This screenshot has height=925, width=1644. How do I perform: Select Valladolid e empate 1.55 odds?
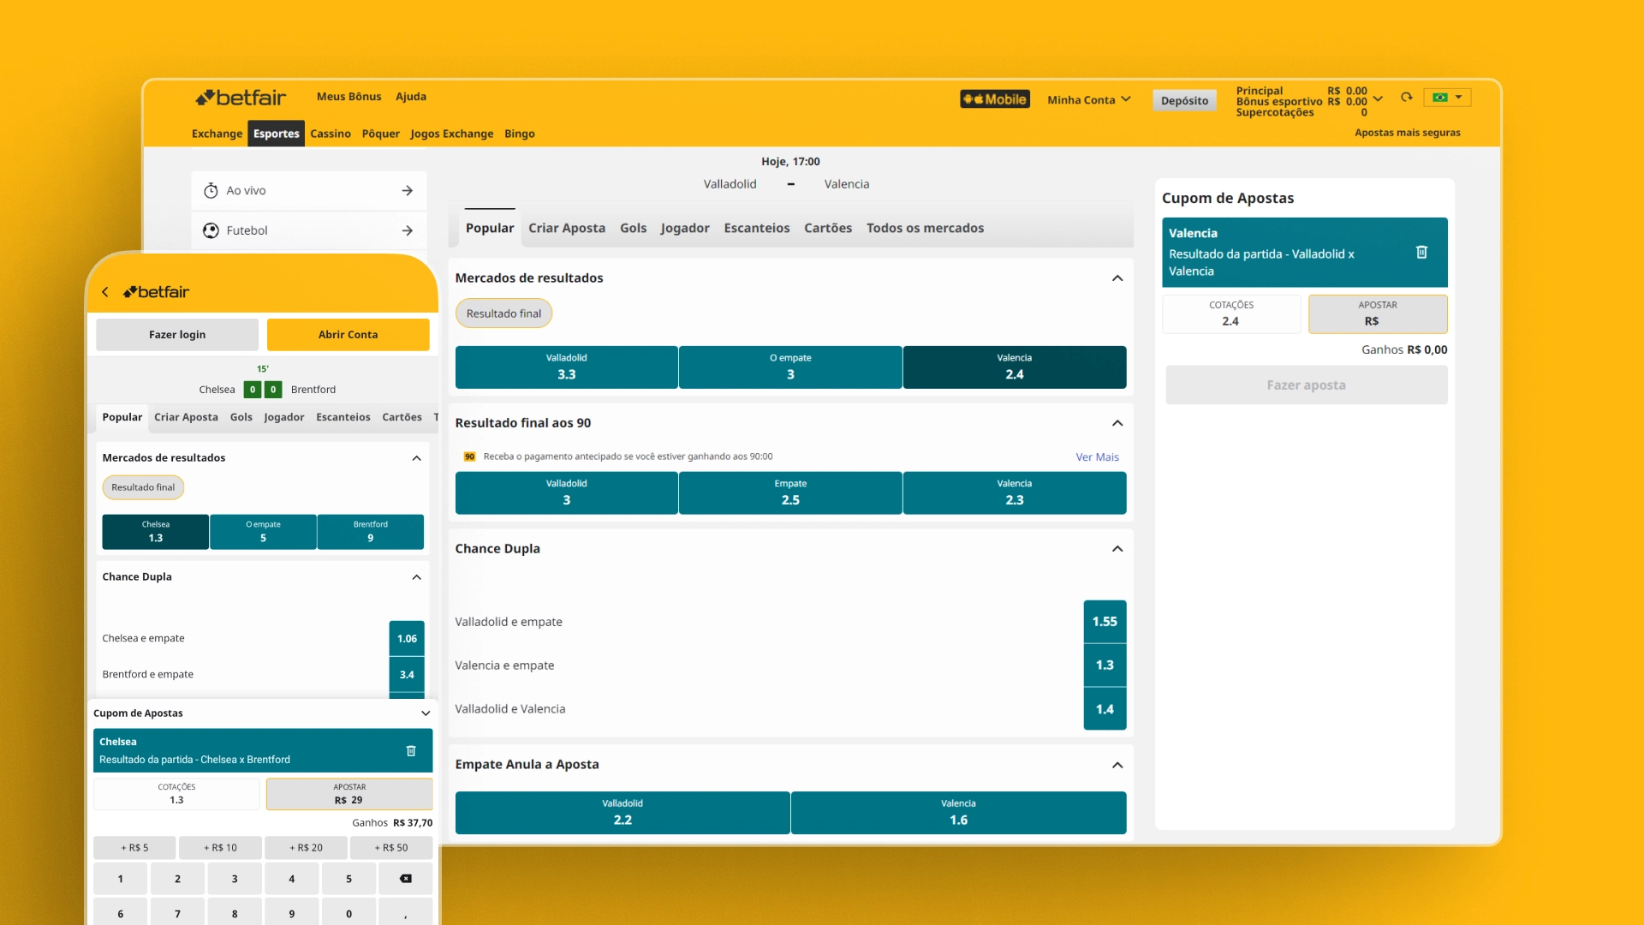[x=1105, y=622]
